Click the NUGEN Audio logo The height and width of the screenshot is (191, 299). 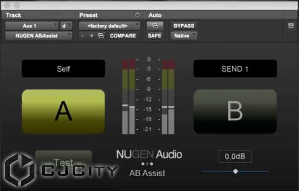[x=149, y=154]
